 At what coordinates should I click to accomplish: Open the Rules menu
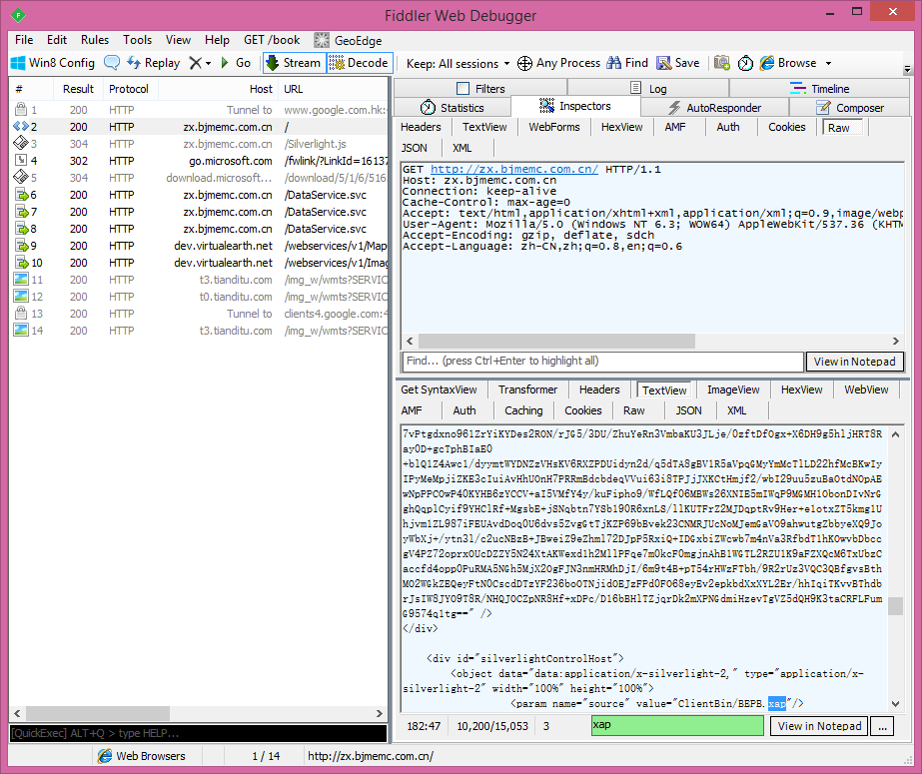(x=95, y=40)
